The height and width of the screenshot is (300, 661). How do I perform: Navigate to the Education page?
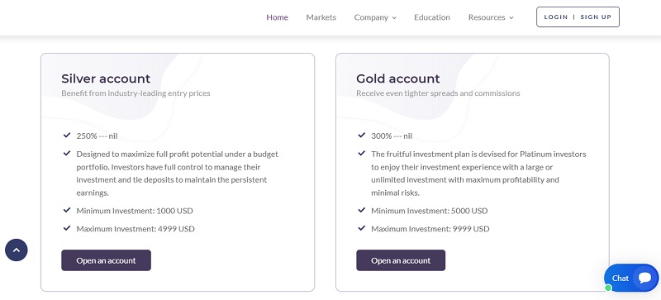click(431, 17)
